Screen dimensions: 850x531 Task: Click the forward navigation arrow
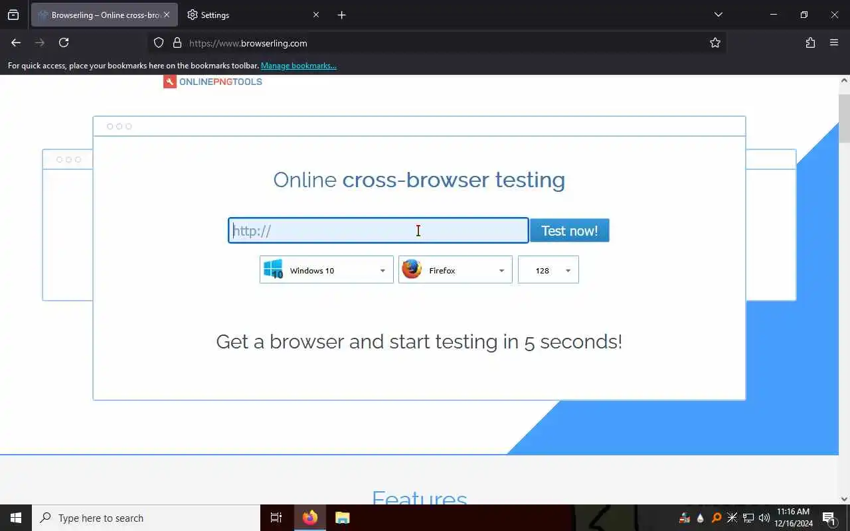40,42
